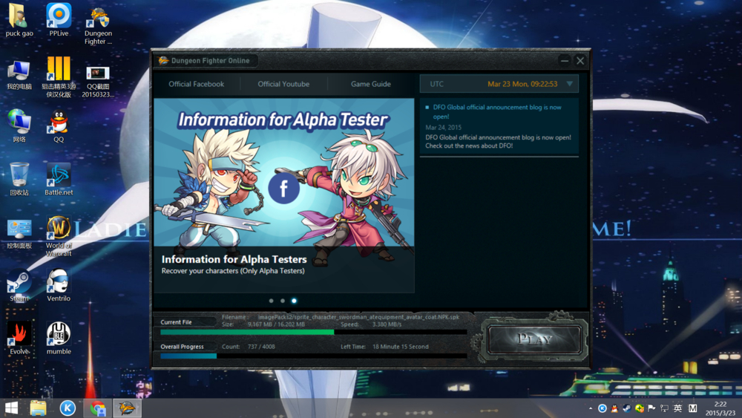Open the World of Warcraft shortcut
Viewport: 742px width, 418px height.
coord(59,236)
